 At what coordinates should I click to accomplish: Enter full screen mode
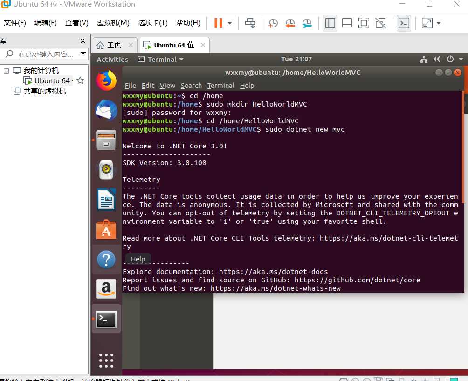pyautogui.click(x=364, y=23)
